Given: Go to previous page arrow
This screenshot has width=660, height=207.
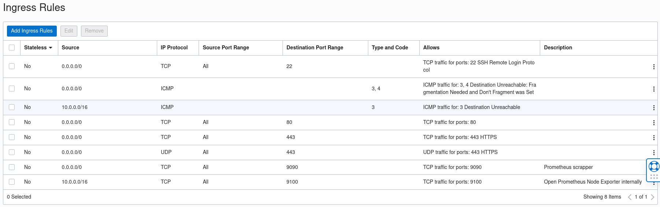Looking at the screenshot, I should 630,197.
